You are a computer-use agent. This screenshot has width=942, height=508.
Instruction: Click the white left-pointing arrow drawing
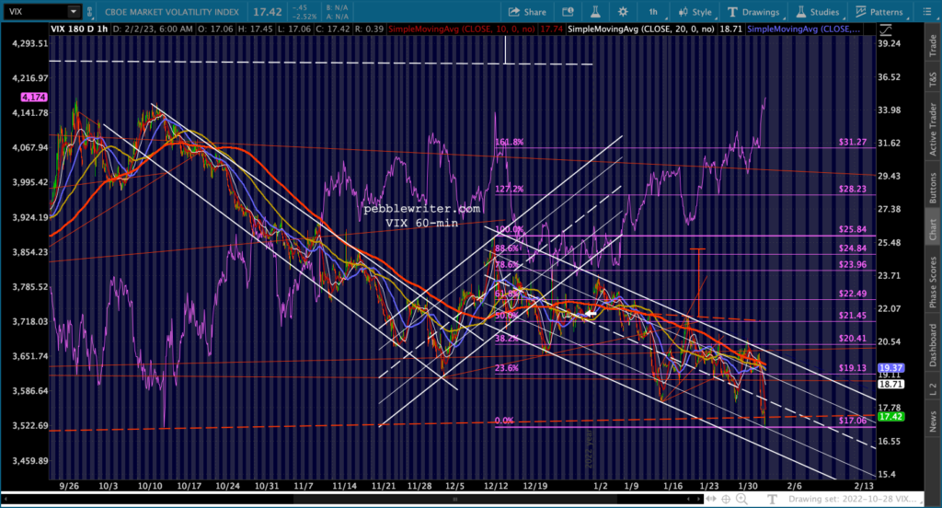[591, 313]
